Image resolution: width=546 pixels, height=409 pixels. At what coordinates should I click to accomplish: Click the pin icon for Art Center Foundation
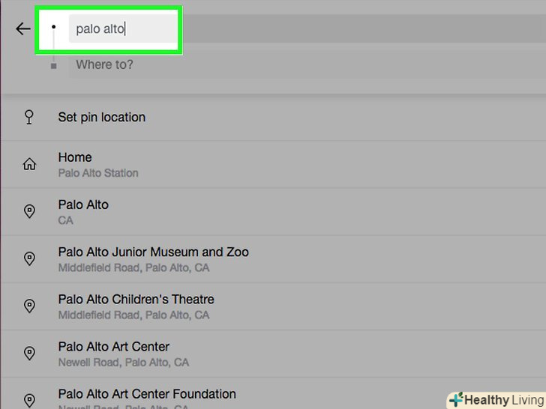[29, 400]
